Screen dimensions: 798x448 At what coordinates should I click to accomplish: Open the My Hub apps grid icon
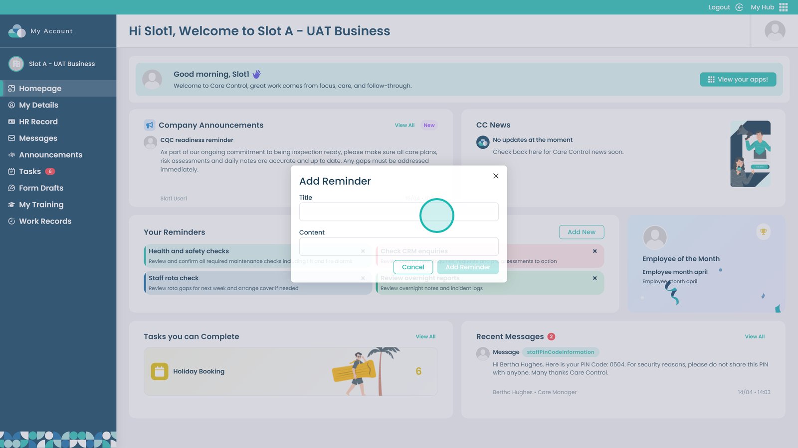coord(784,7)
